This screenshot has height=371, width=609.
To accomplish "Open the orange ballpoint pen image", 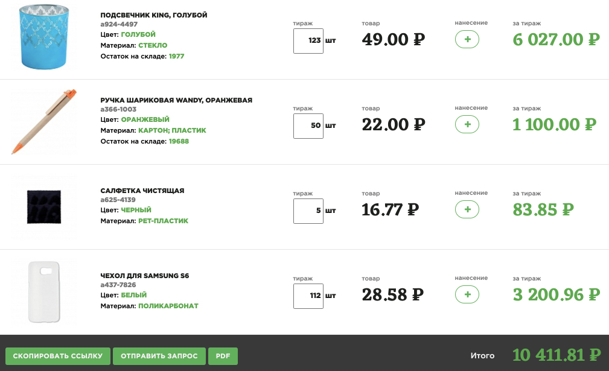I will click(x=43, y=122).
